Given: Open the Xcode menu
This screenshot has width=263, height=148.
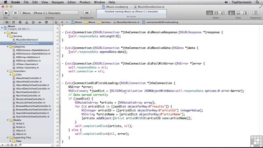Looking at the screenshot, I should click(x=16, y=2).
